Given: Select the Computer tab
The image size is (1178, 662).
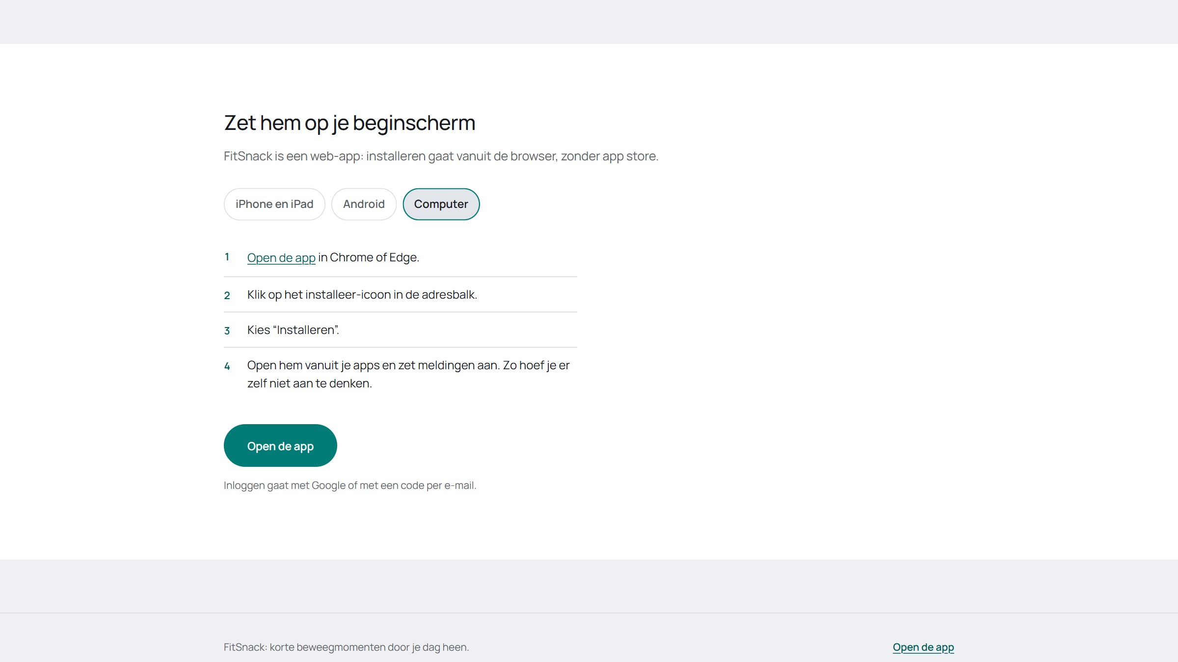Looking at the screenshot, I should (441, 204).
